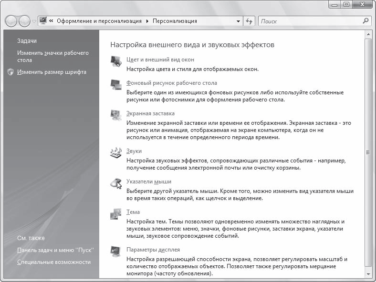
Task: Click the search magnifier icon
Action: tap(366, 21)
